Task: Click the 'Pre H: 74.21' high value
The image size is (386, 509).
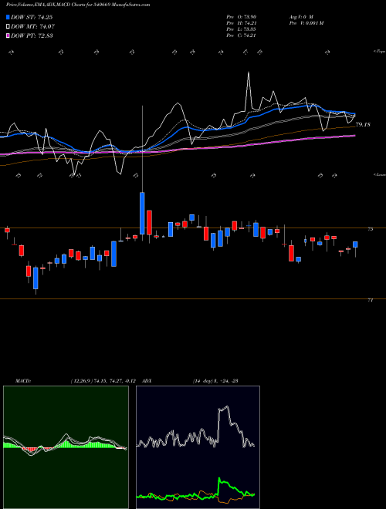Action: [x=241, y=23]
